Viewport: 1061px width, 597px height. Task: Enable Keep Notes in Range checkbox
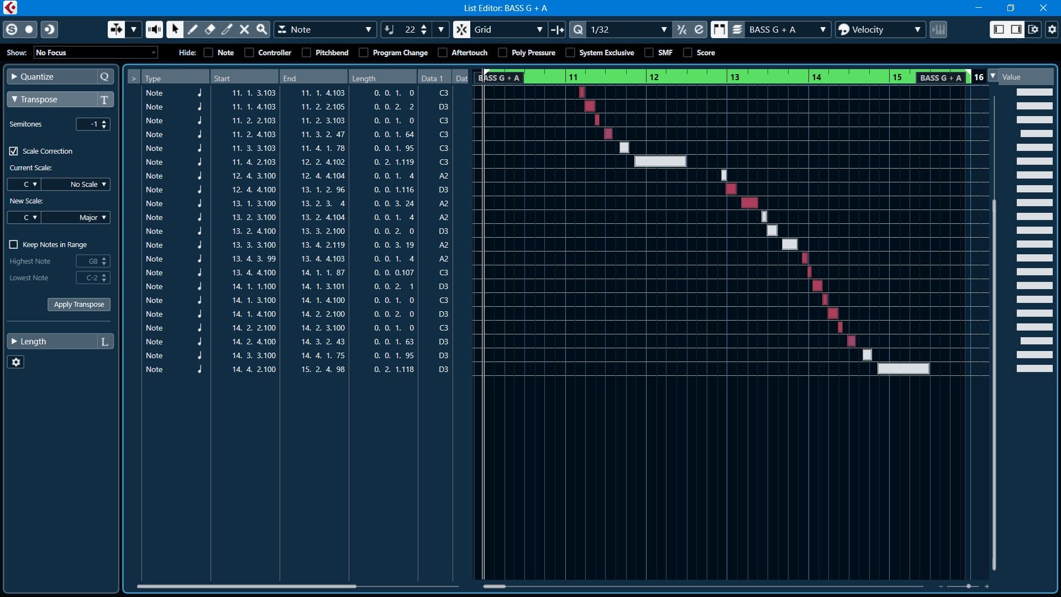(x=14, y=244)
